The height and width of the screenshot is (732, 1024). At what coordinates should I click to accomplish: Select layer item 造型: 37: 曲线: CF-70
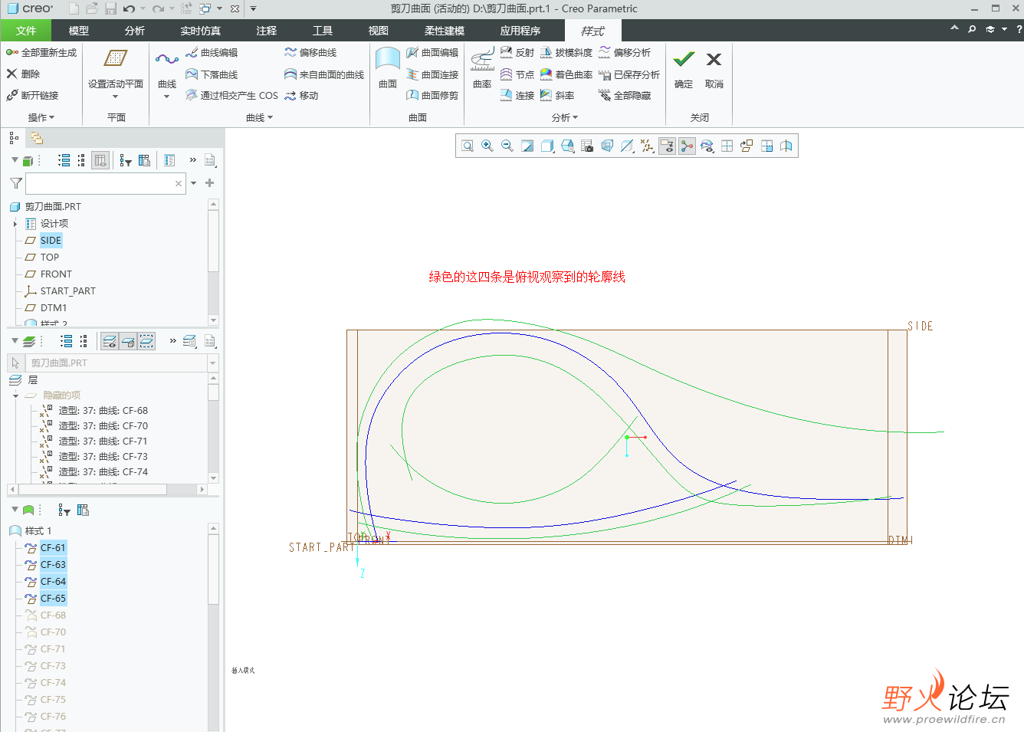point(103,426)
